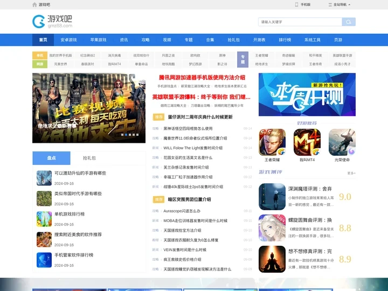Open article VEIN发售时间是什么时候

point(185,250)
